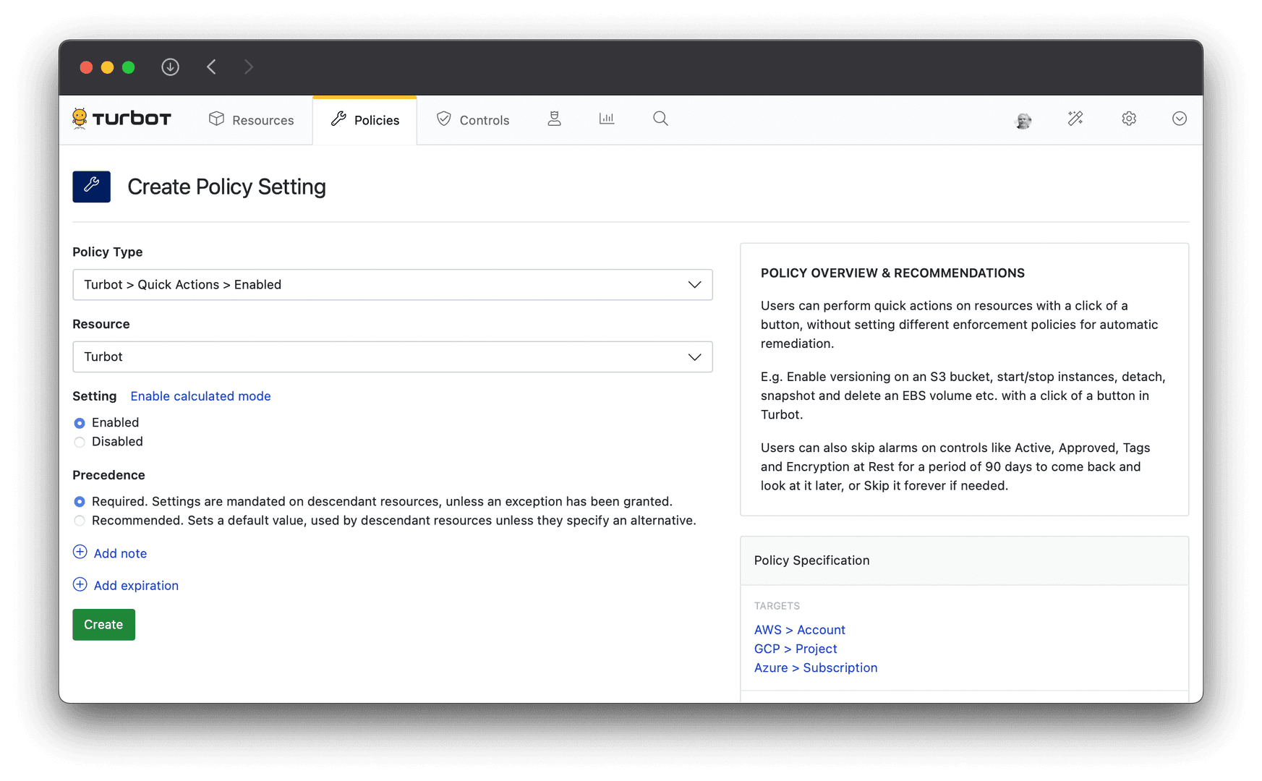Open the user profile avatar
Screen dimensions: 1262x781
tap(1023, 120)
